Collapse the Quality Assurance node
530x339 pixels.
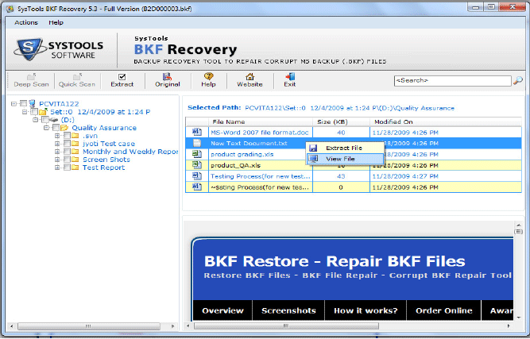pos(46,128)
